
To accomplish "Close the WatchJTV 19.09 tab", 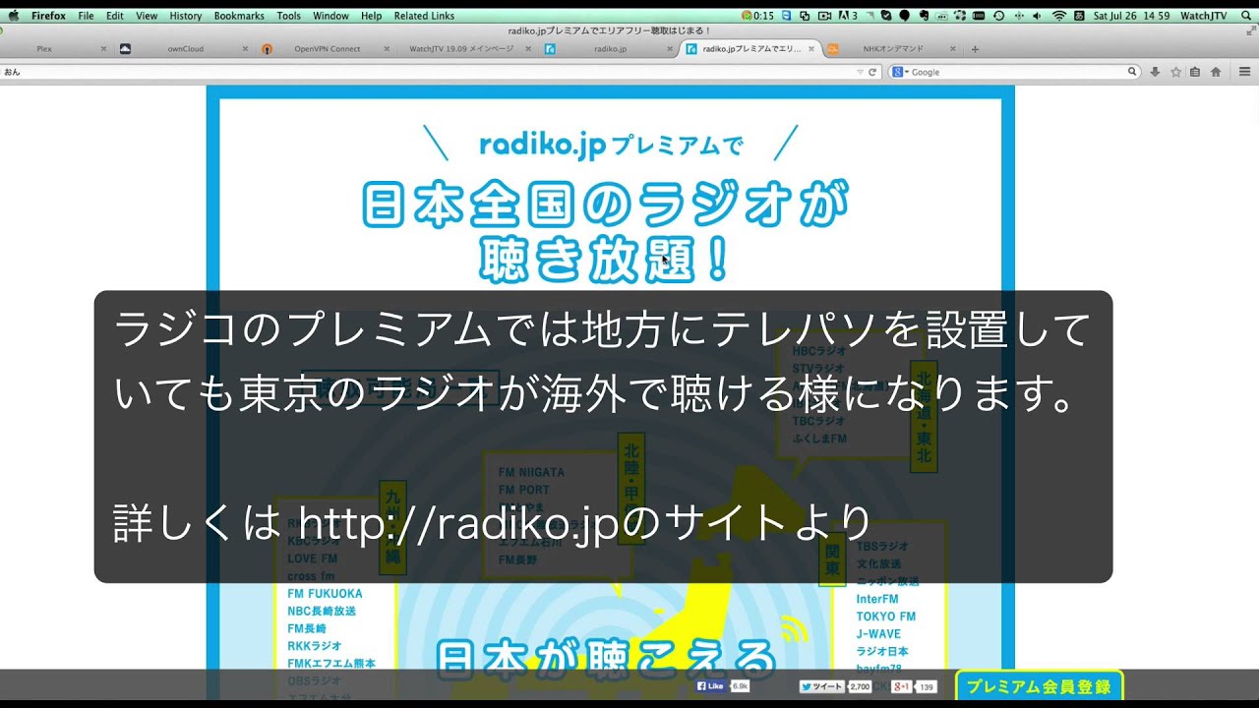I will point(528,48).
